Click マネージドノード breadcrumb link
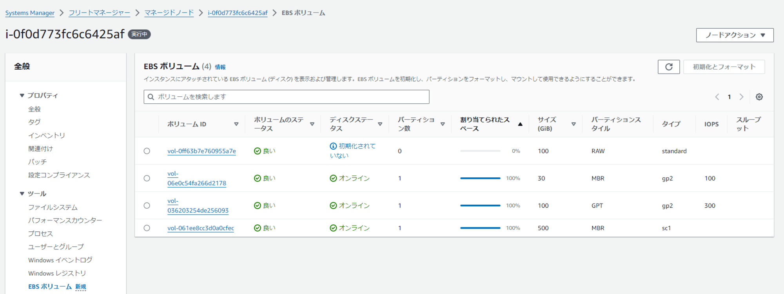Image resolution: width=784 pixels, height=294 pixels. pyautogui.click(x=169, y=13)
